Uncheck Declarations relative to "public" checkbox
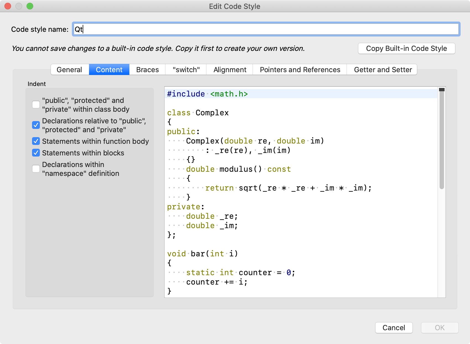Viewport: 470px width, 344px height. pos(36,125)
